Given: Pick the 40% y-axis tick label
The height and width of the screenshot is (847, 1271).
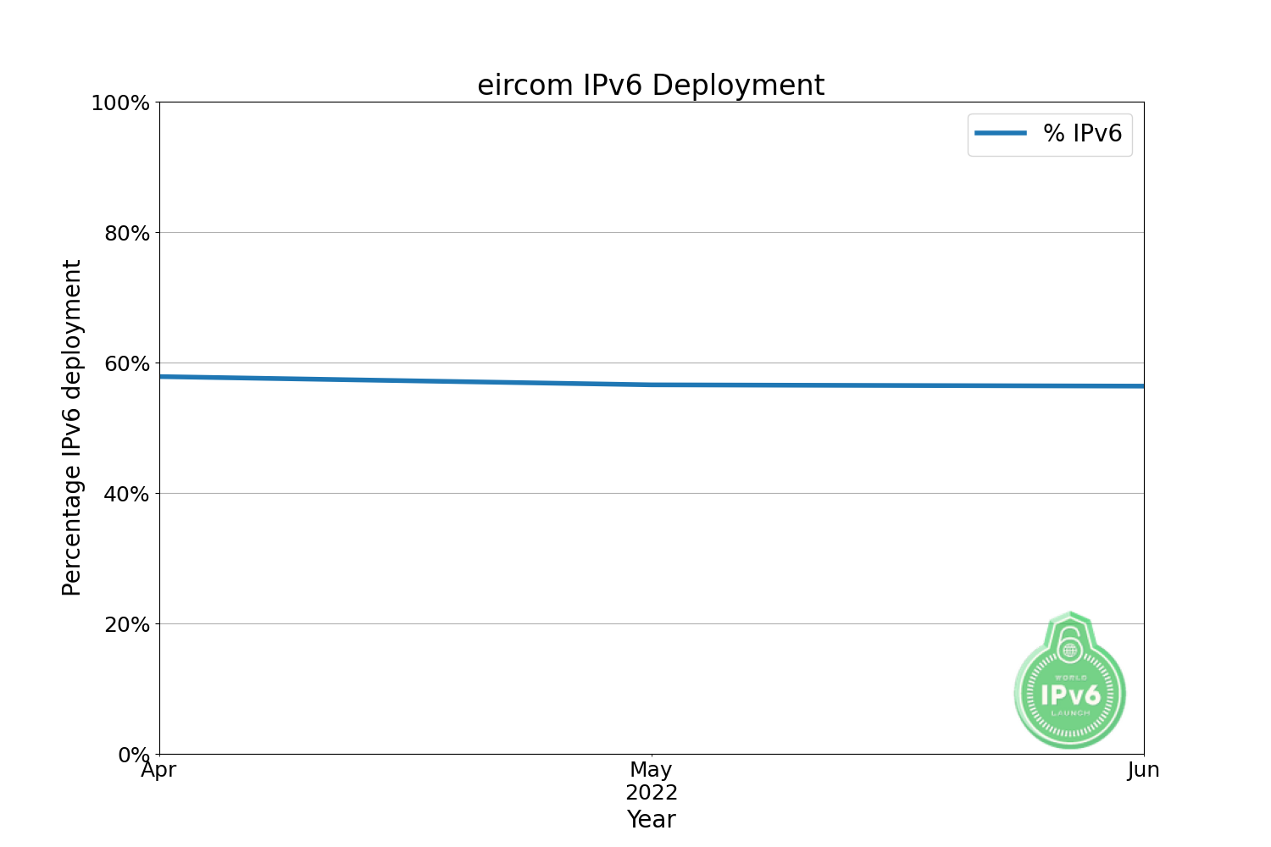Looking at the screenshot, I should (x=127, y=495).
